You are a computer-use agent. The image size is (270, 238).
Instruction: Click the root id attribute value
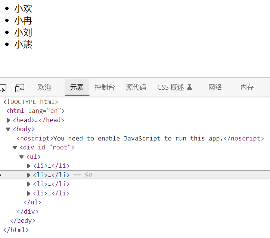pyautogui.click(x=60, y=148)
